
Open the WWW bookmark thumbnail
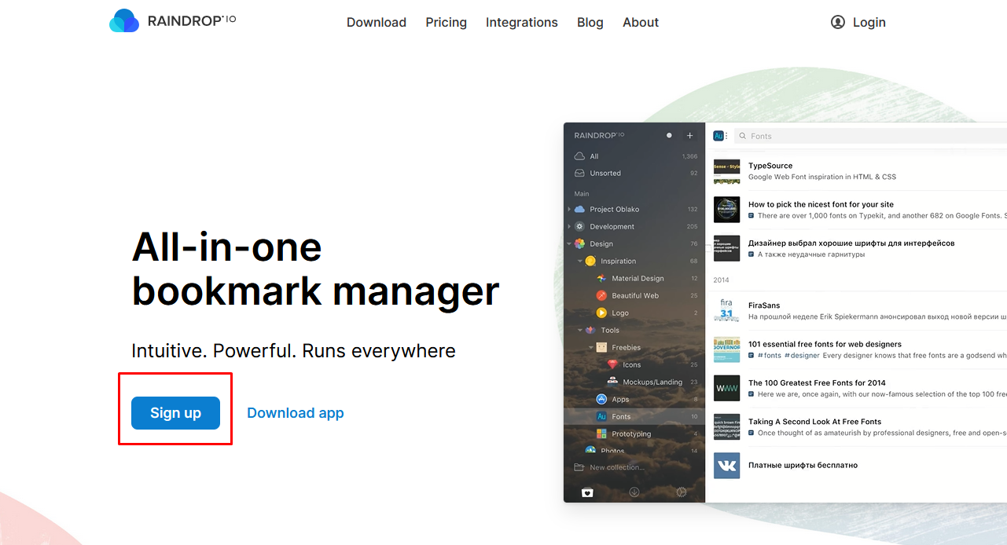726,388
